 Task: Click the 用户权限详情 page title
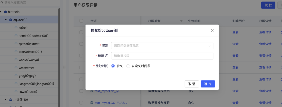pos(85,5)
